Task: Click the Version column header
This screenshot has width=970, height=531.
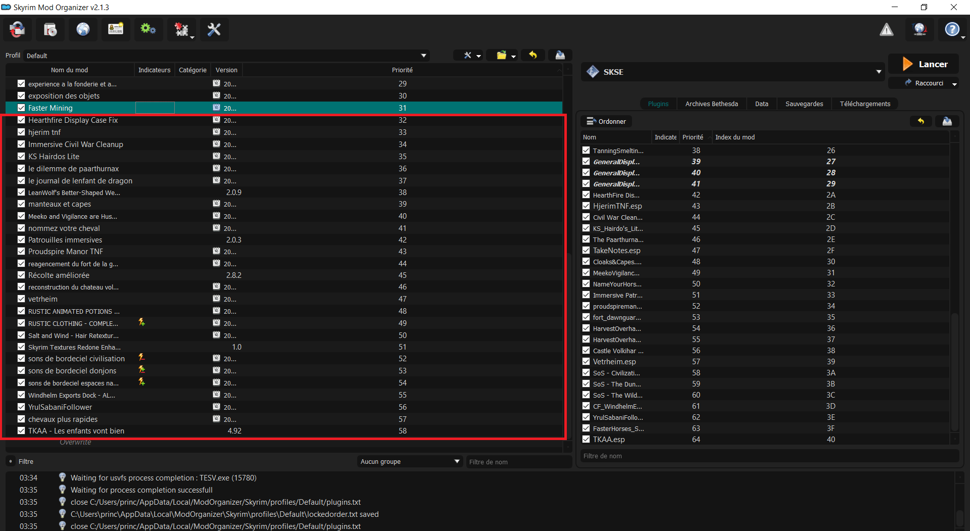Action: pos(226,70)
